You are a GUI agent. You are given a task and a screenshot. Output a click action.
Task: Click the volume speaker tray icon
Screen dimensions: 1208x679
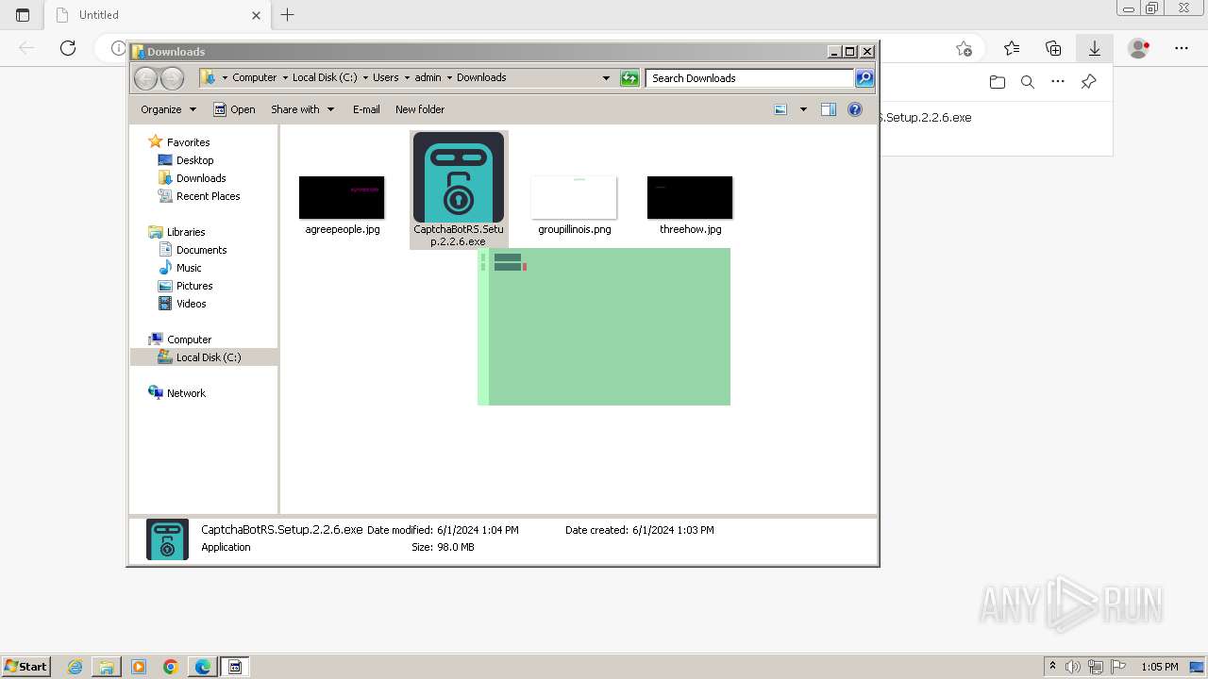[x=1074, y=667]
